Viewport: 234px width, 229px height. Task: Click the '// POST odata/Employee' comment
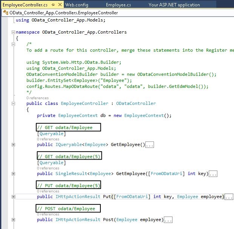click(x=66, y=209)
